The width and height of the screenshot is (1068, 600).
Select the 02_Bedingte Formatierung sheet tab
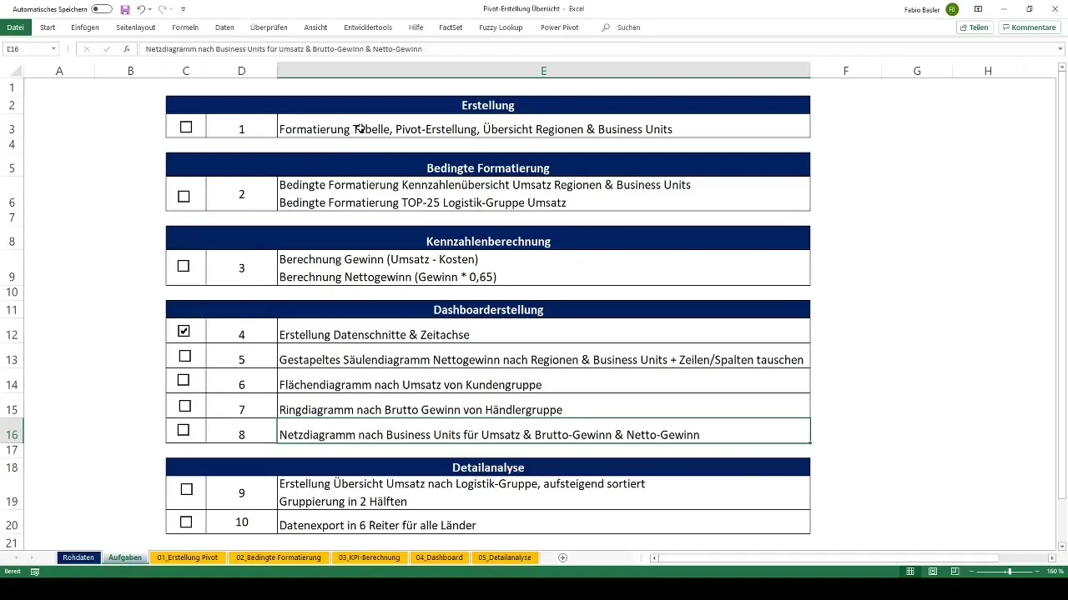pyautogui.click(x=279, y=557)
